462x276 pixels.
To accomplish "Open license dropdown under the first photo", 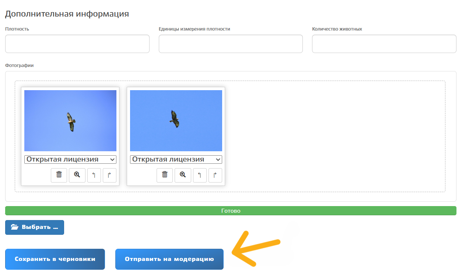I will [70, 159].
